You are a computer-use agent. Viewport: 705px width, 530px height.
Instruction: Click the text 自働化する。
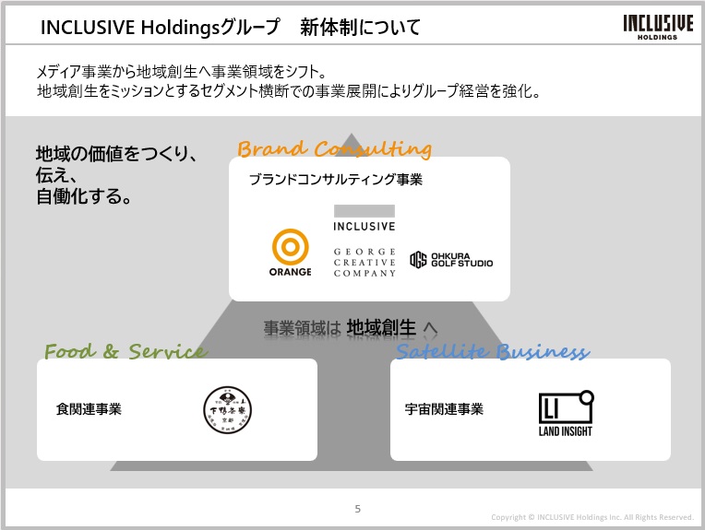pos(84,196)
